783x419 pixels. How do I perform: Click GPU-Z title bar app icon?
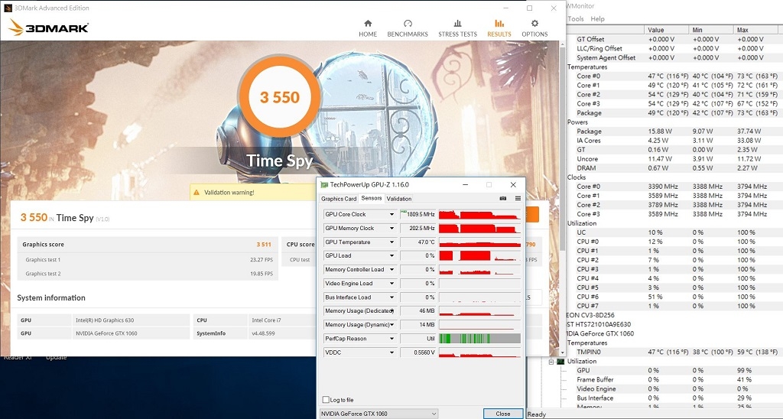(x=324, y=185)
